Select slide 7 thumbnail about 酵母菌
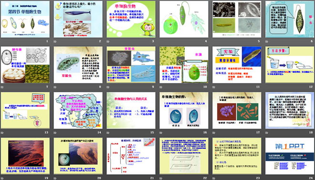Image resolution: width=315 pixels, height=180 pixels. pos(25,65)
